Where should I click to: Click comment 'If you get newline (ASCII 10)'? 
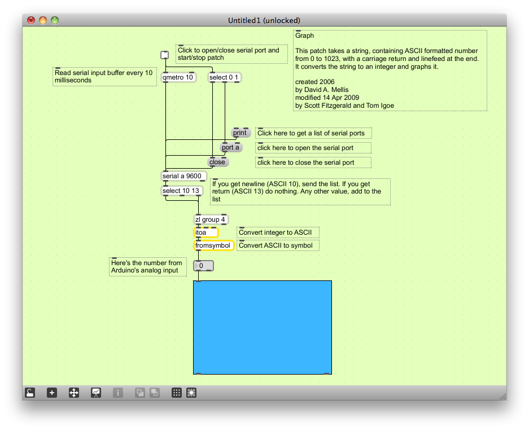(x=300, y=192)
